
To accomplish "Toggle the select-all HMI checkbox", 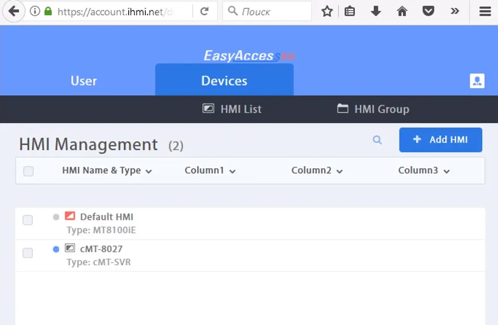I will (x=28, y=171).
